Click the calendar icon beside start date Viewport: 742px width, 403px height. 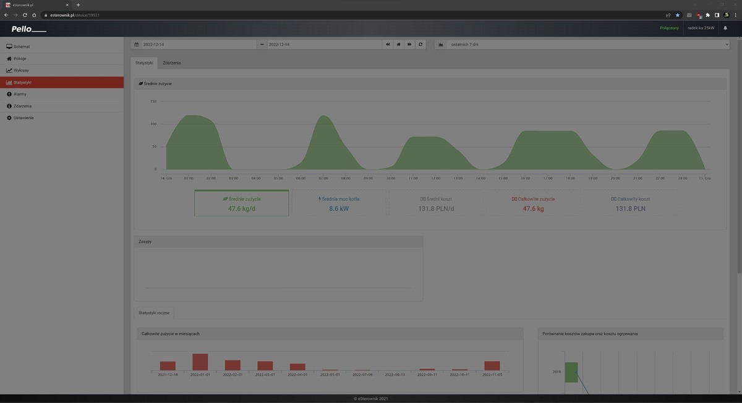[136, 45]
